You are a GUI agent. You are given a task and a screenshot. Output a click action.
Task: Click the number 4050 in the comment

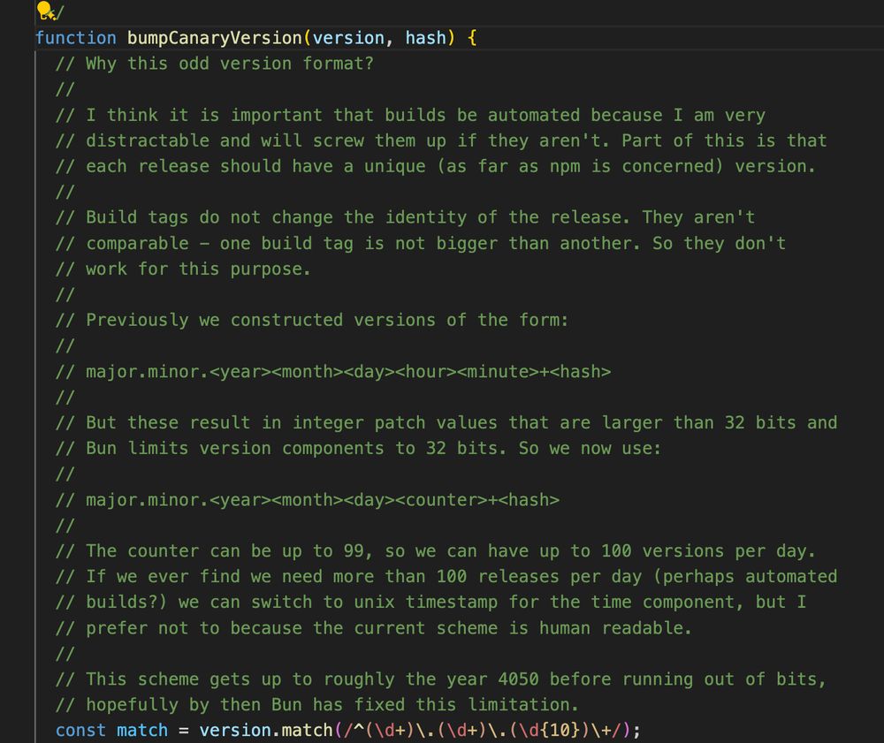(x=518, y=679)
